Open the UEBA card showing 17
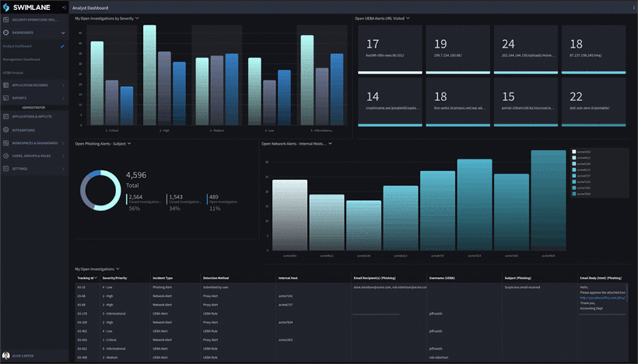 point(390,50)
